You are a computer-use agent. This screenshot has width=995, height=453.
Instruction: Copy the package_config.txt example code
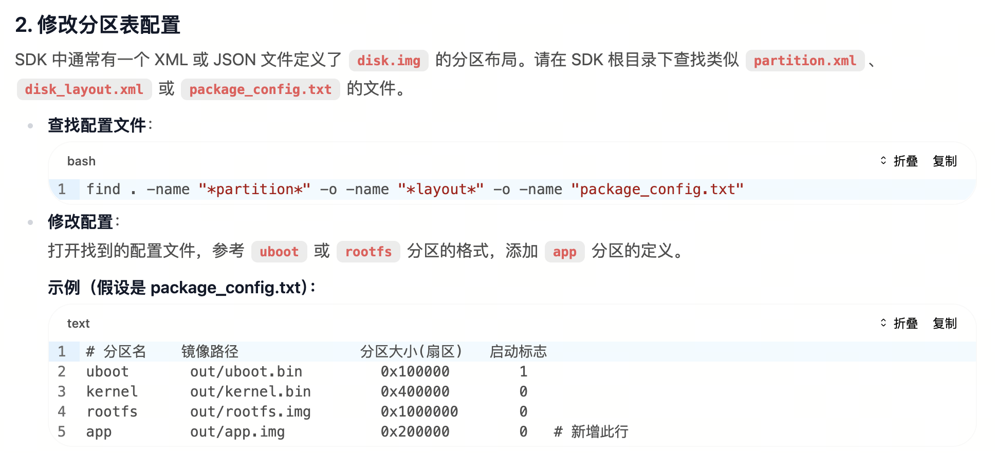pyautogui.click(x=944, y=324)
